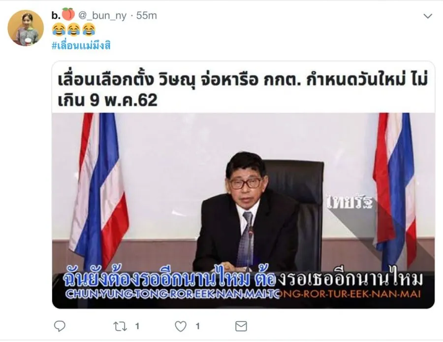Click the peach emoji beside username
The width and height of the screenshot is (443, 342).
(x=68, y=14)
